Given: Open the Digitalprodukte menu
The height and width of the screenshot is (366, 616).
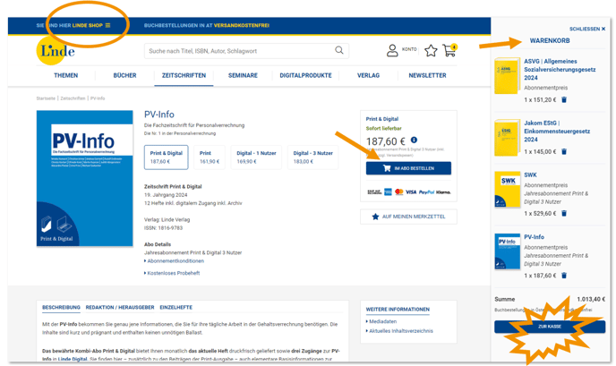Looking at the screenshot, I should (x=305, y=75).
